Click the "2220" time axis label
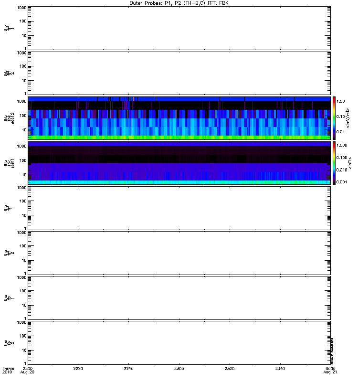Viewport: 358px width, 382px height. (78, 369)
